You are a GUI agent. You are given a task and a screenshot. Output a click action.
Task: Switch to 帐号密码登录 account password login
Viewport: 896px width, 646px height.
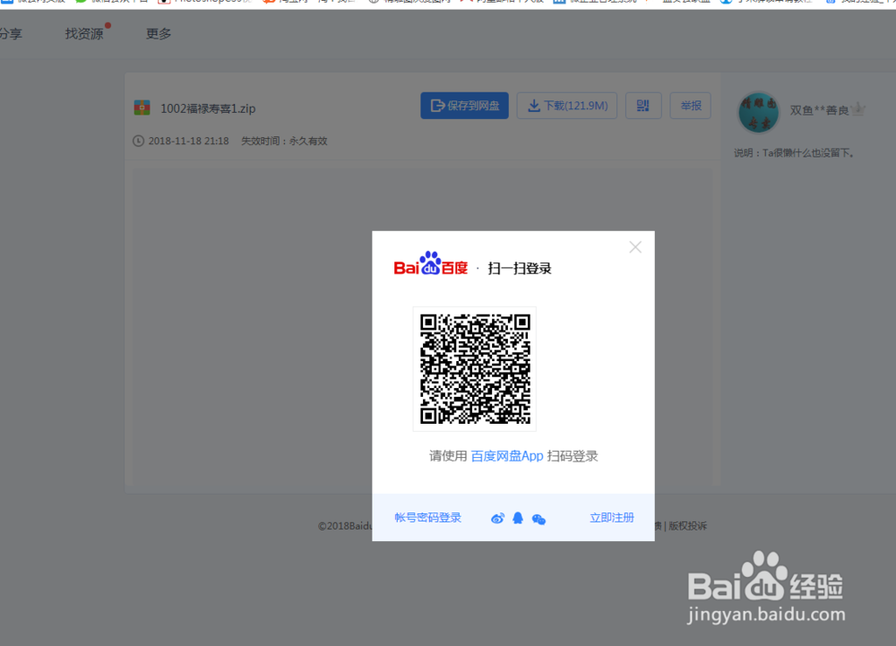[x=428, y=518]
